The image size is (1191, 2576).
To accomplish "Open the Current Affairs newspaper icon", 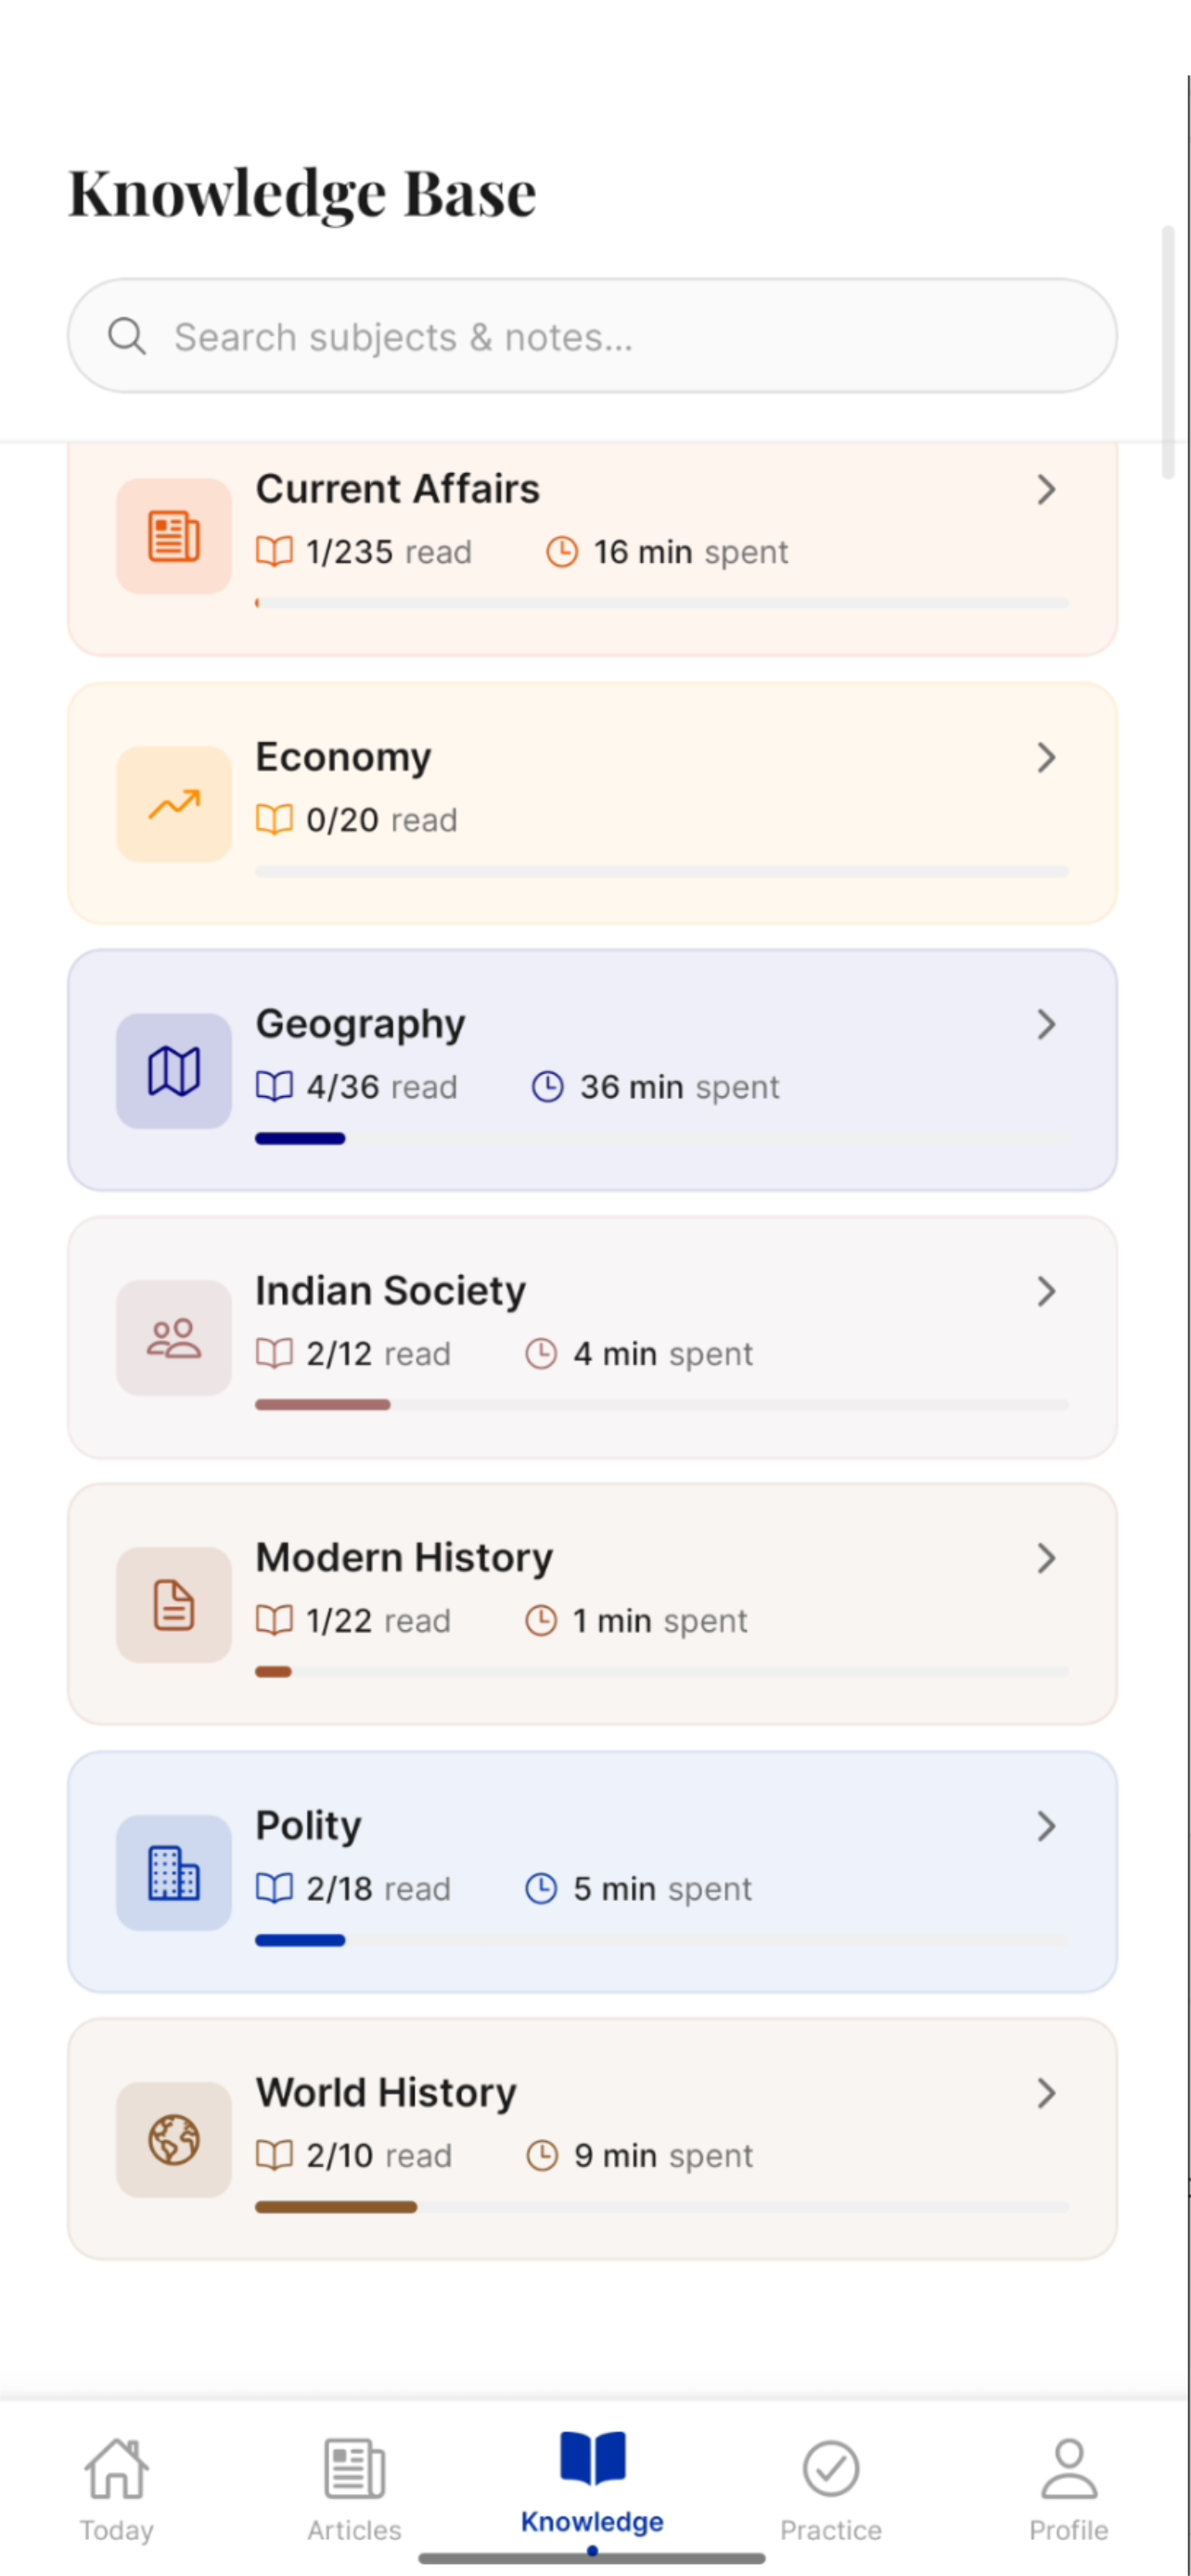I will (174, 536).
